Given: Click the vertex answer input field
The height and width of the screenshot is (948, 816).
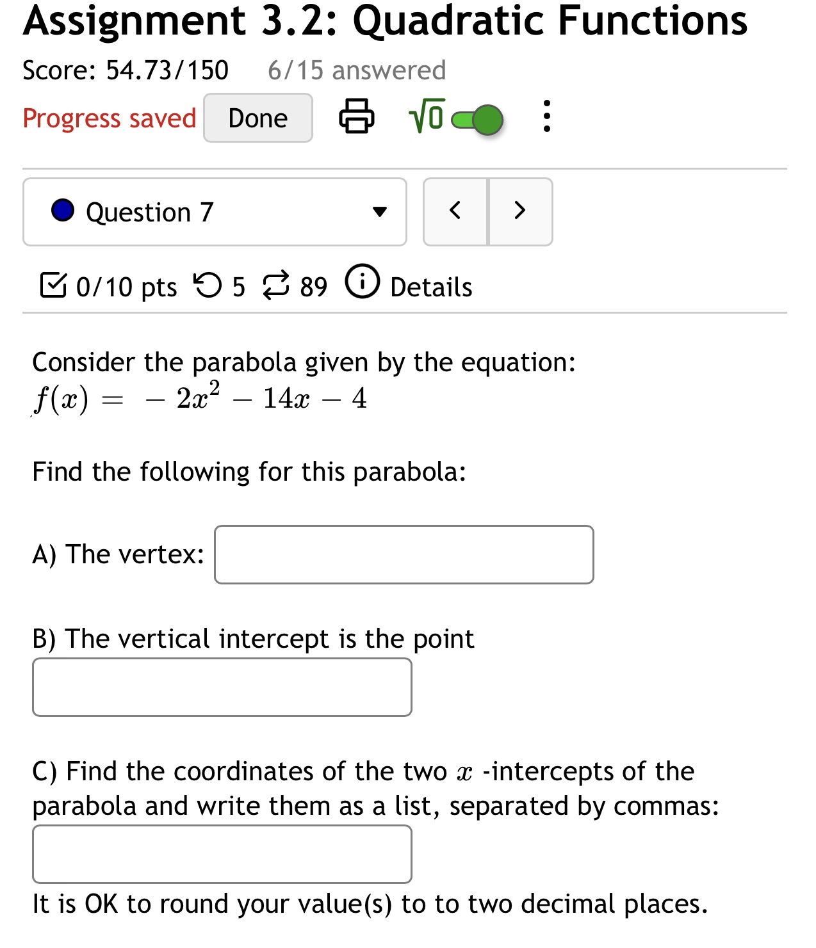Looking at the screenshot, I should pyautogui.click(x=404, y=554).
